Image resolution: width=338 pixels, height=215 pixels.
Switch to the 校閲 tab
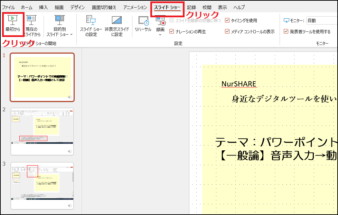pos(207,7)
